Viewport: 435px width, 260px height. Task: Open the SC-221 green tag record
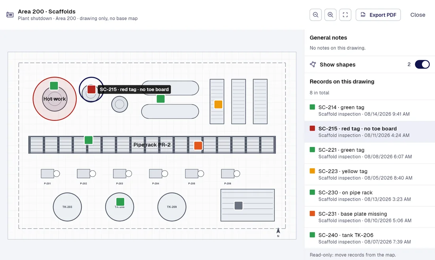pyautogui.click(x=369, y=153)
